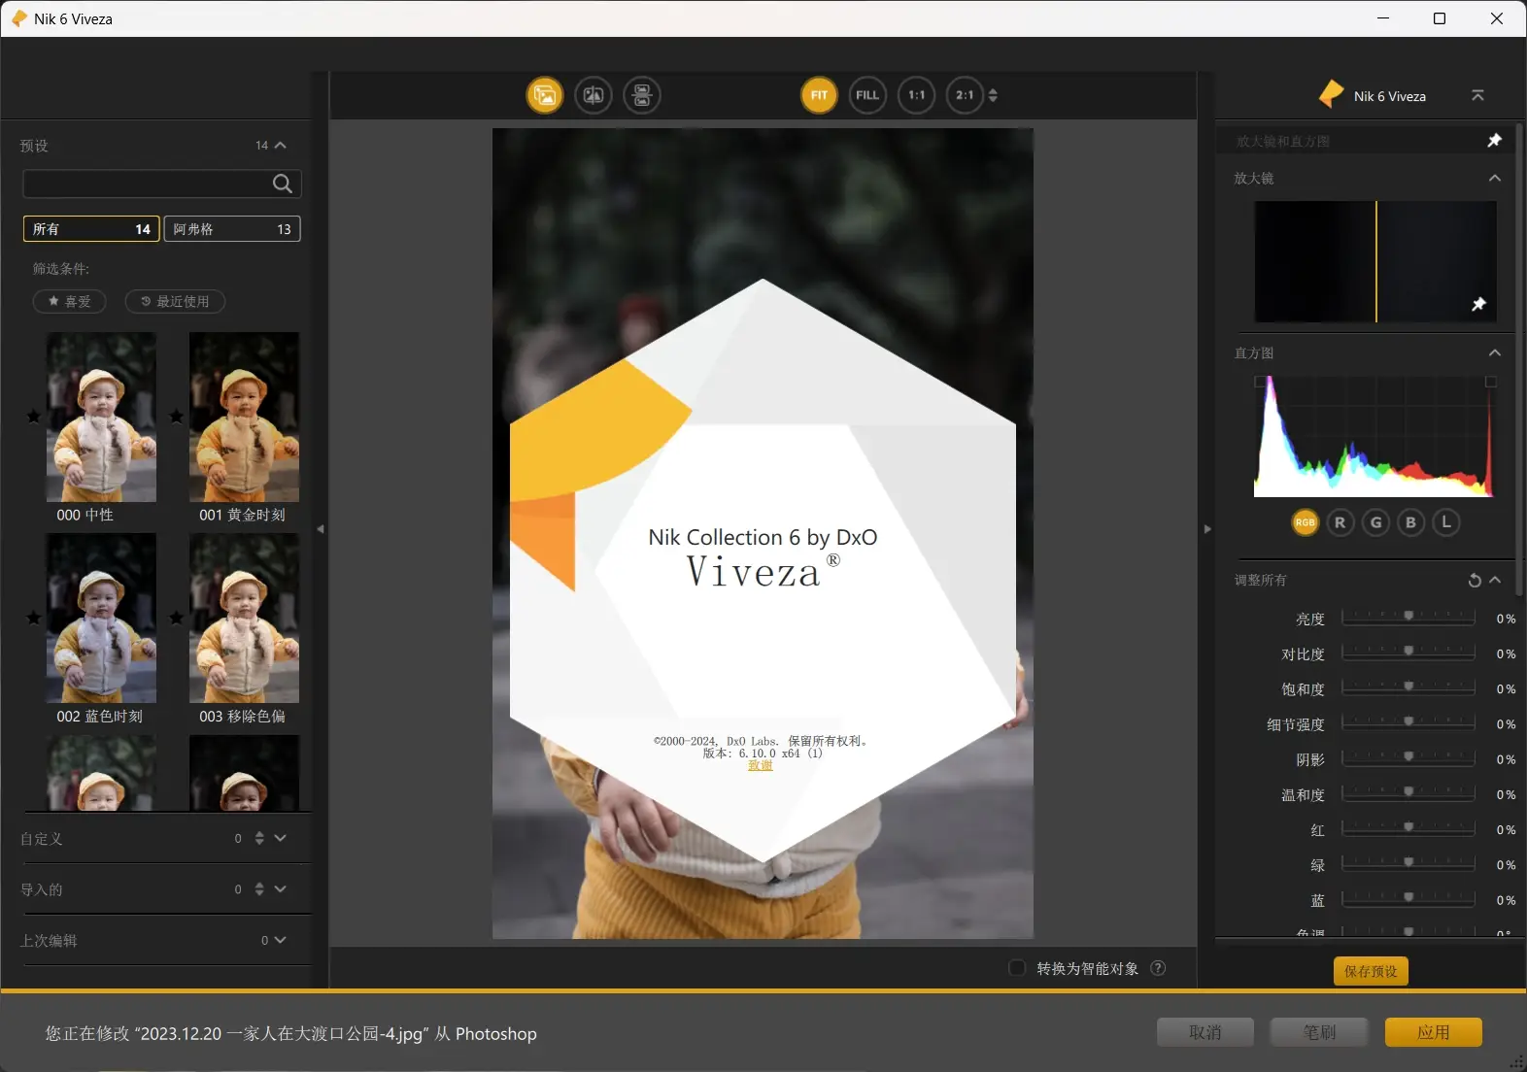The image size is (1527, 1072).
Task: Collapse the 直方图 histogram section
Action: (1495, 352)
